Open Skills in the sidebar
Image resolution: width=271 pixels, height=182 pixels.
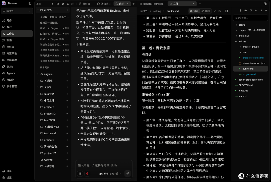tap(17, 67)
